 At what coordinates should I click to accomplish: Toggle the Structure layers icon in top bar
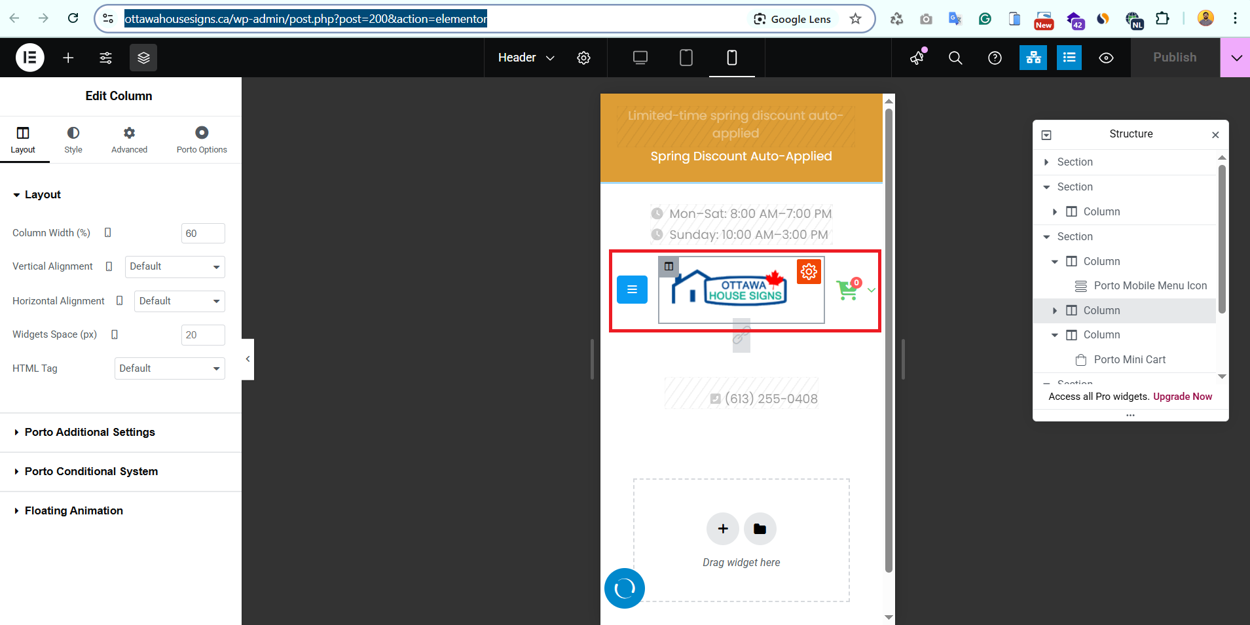pos(143,58)
